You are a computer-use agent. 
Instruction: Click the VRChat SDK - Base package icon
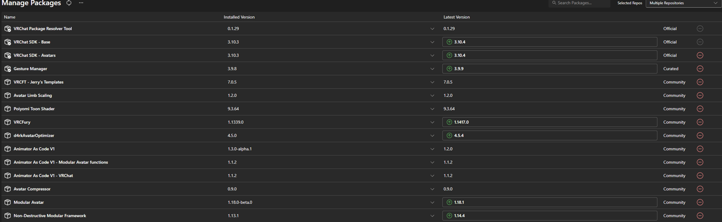(x=8, y=42)
